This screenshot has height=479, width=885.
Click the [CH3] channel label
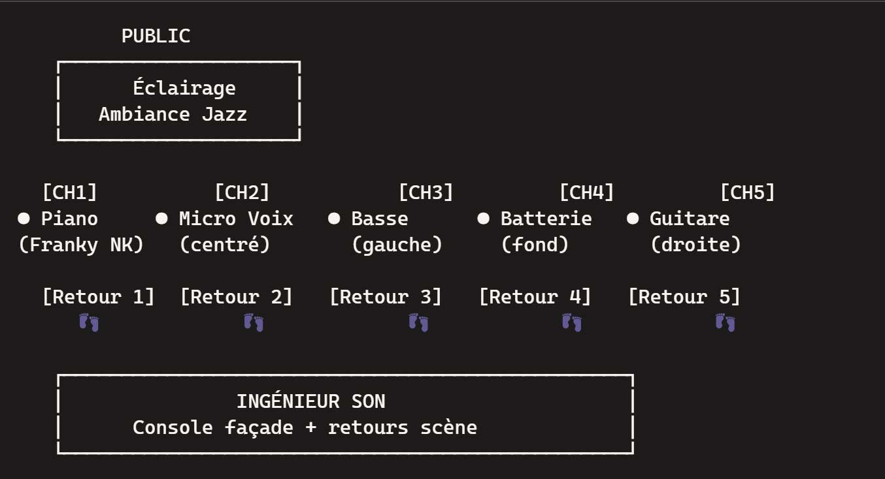(x=426, y=193)
